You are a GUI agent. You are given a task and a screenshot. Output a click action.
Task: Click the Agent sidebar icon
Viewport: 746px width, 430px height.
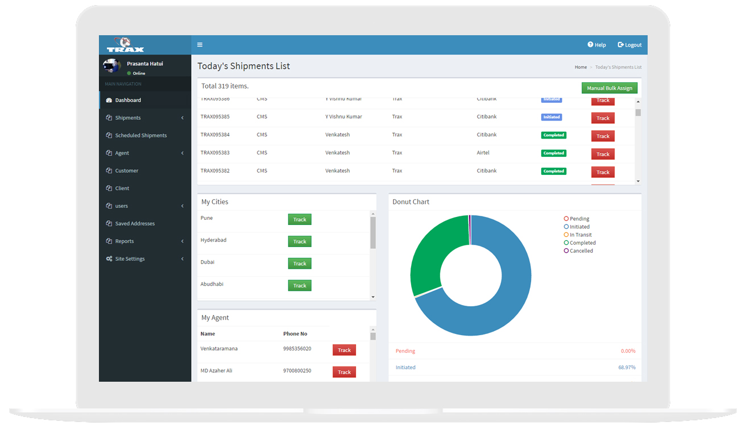tap(109, 153)
